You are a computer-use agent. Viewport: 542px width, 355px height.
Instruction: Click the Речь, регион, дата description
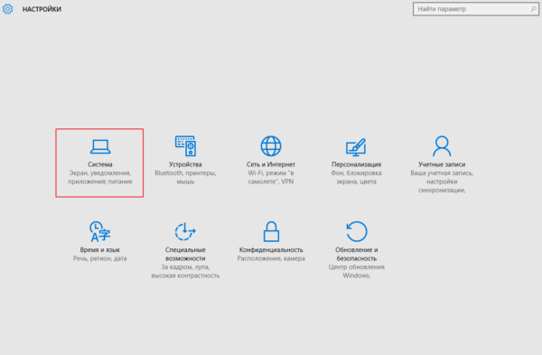tap(100, 258)
